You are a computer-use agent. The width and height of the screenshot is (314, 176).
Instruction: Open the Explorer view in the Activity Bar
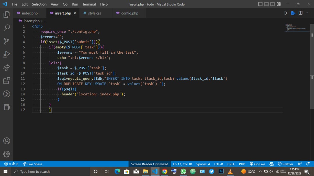6,14
